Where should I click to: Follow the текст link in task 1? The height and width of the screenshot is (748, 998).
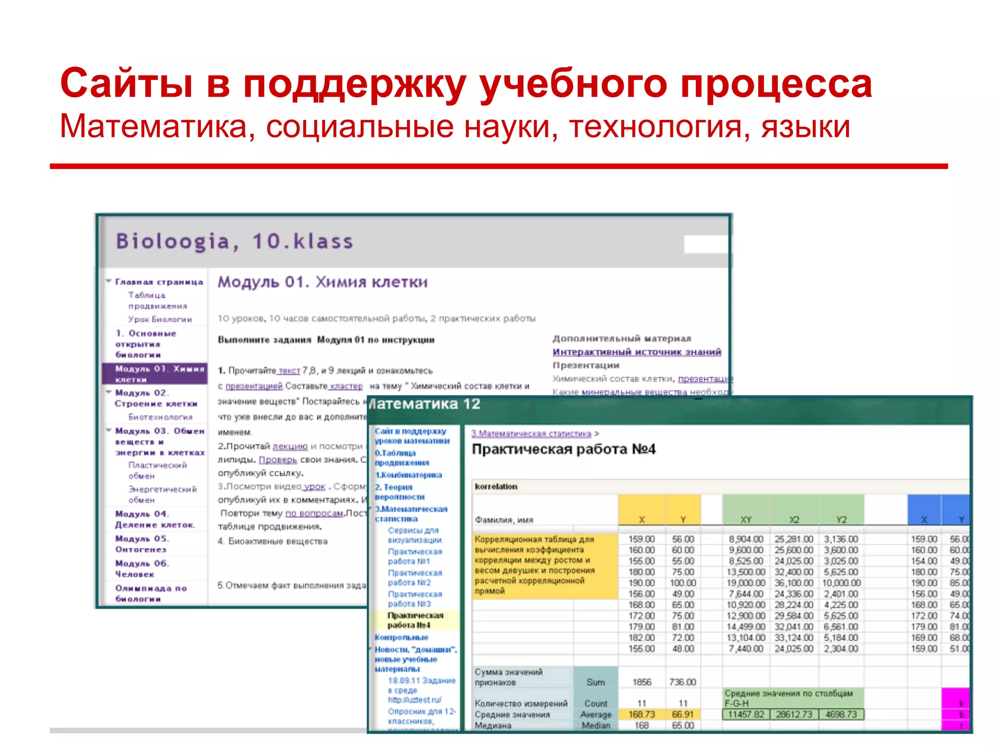tap(289, 371)
